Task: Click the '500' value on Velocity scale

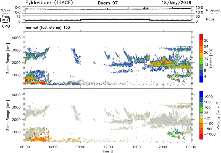Action: (207, 102)
